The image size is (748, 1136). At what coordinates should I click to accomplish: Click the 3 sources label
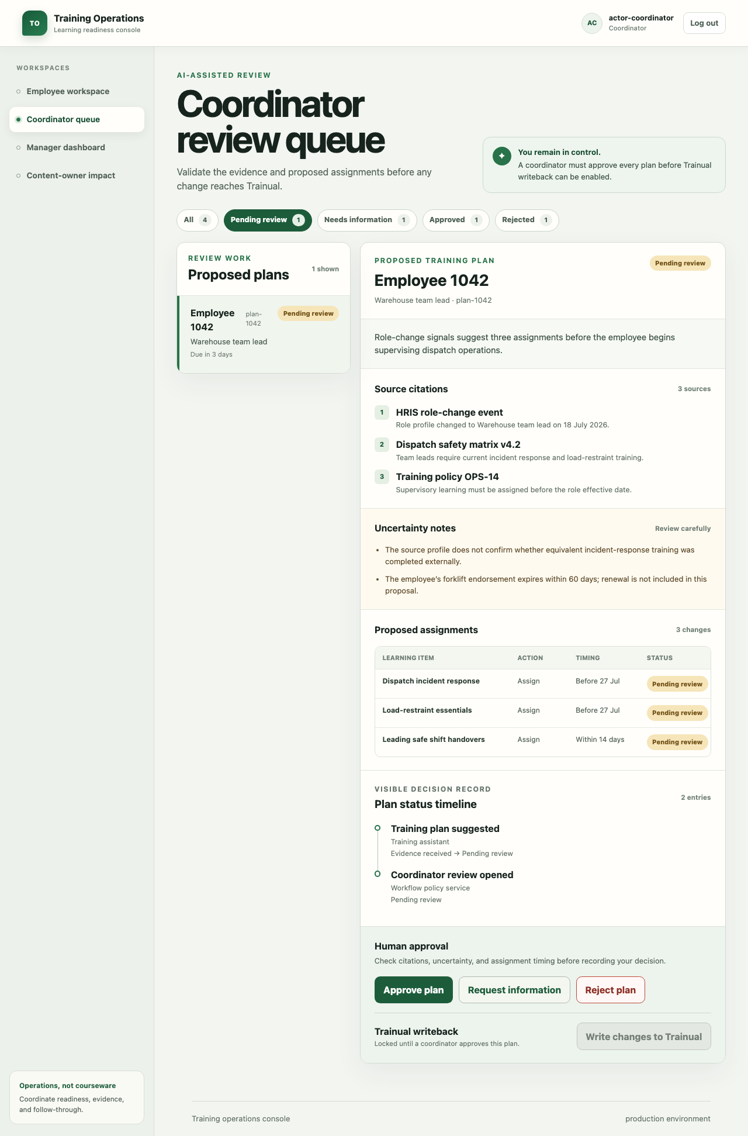[x=694, y=389]
